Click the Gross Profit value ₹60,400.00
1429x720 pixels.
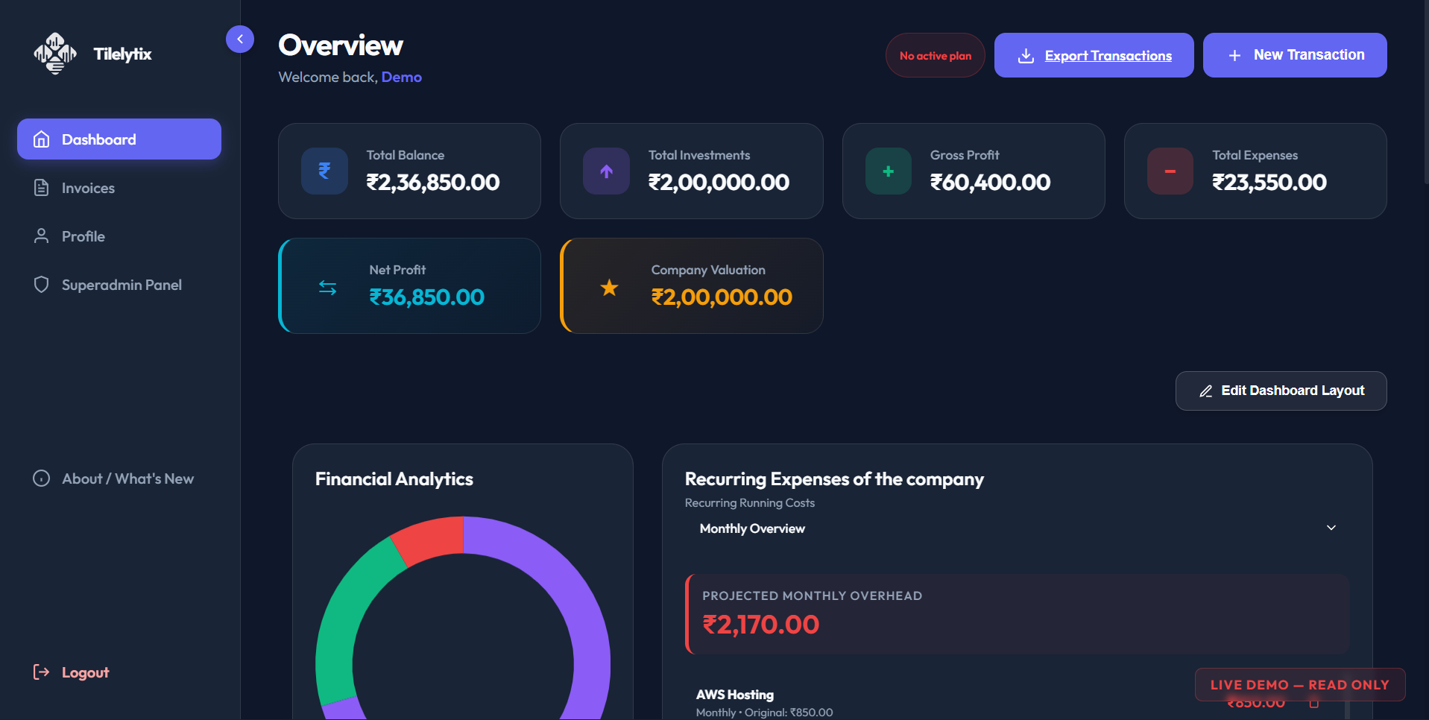(990, 183)
